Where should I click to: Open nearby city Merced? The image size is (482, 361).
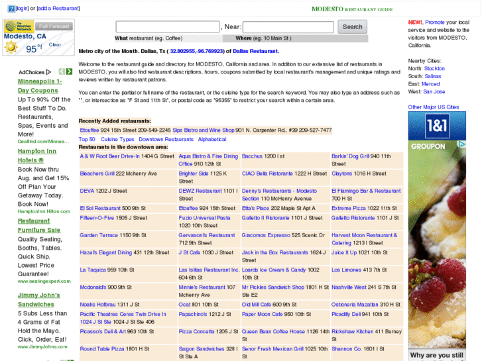click(431, 84)
